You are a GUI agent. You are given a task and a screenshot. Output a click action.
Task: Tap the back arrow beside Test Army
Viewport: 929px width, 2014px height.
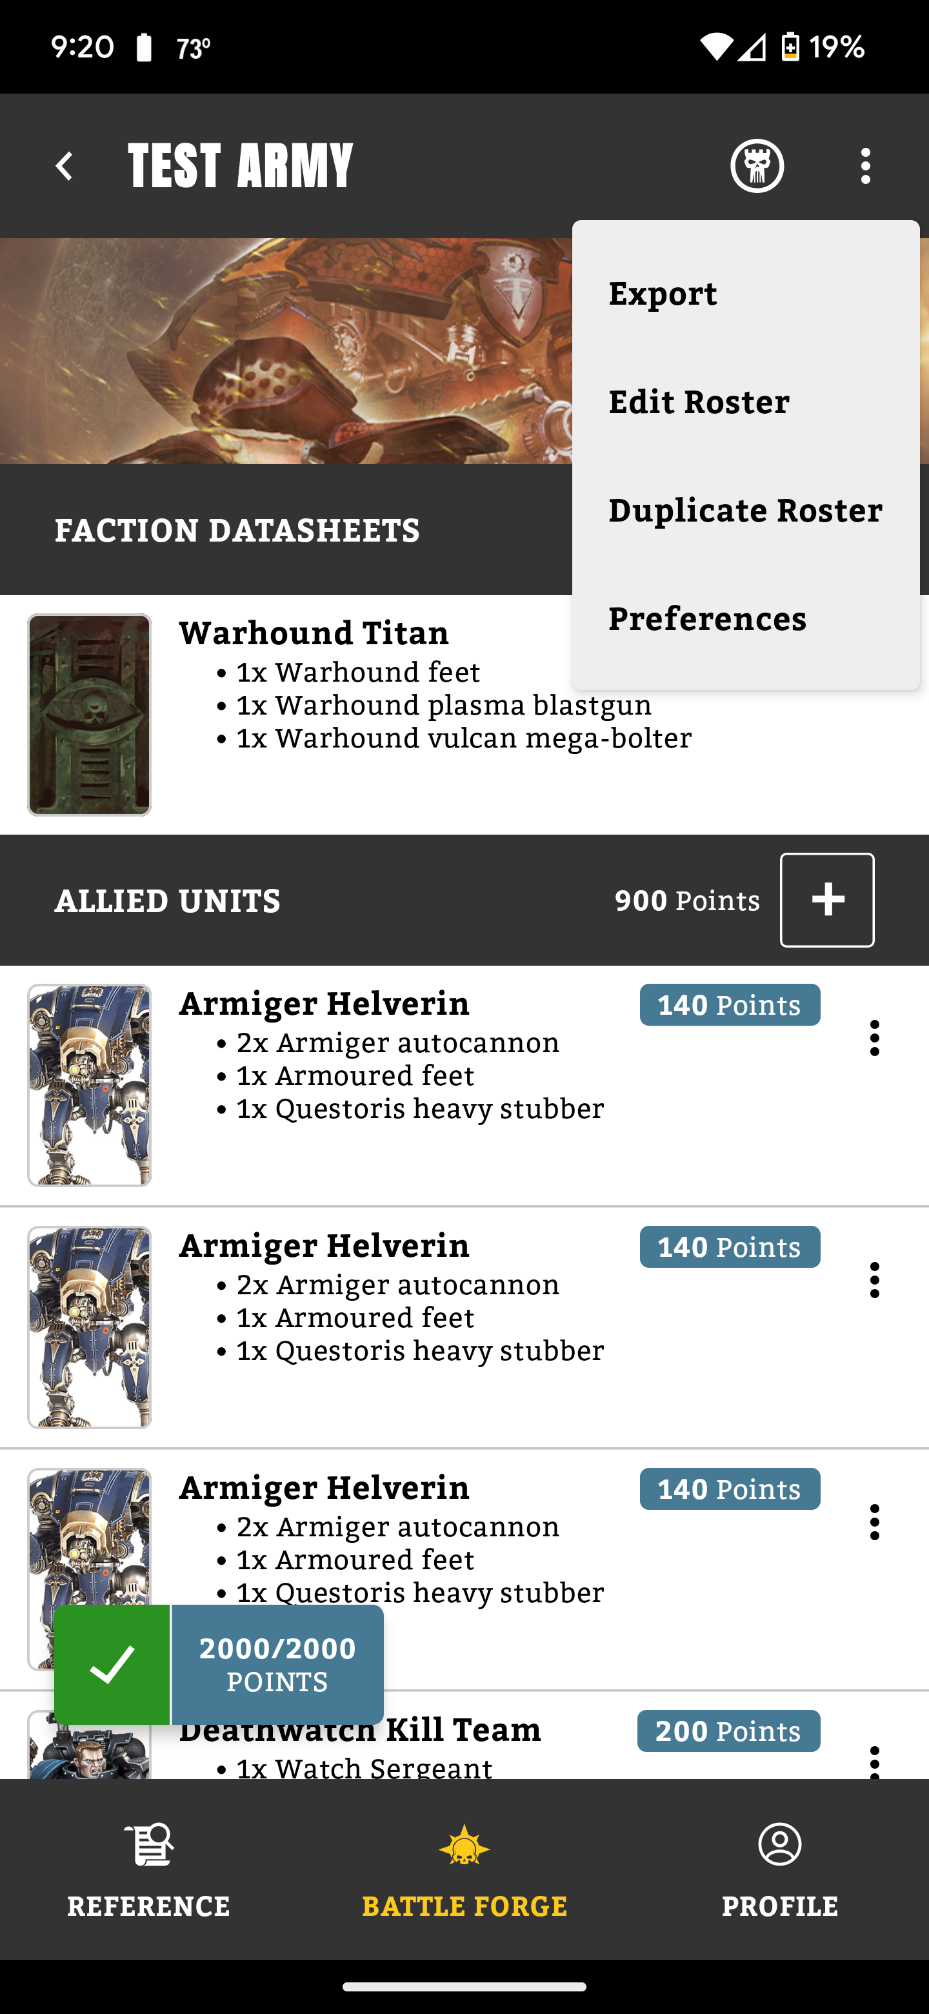point(64,166)
